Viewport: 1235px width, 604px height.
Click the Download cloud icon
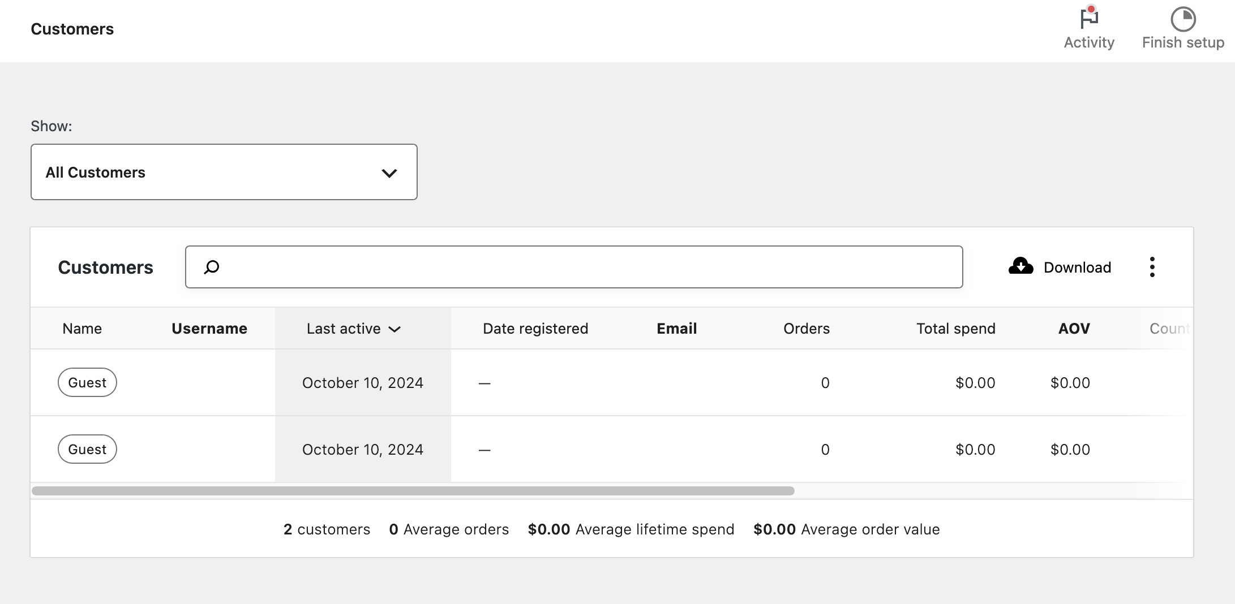[x=1020, y=266]
